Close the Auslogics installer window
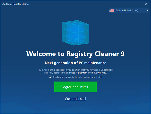Image resolution: width=151 pixels, height=114 pixels. (146, 4)
